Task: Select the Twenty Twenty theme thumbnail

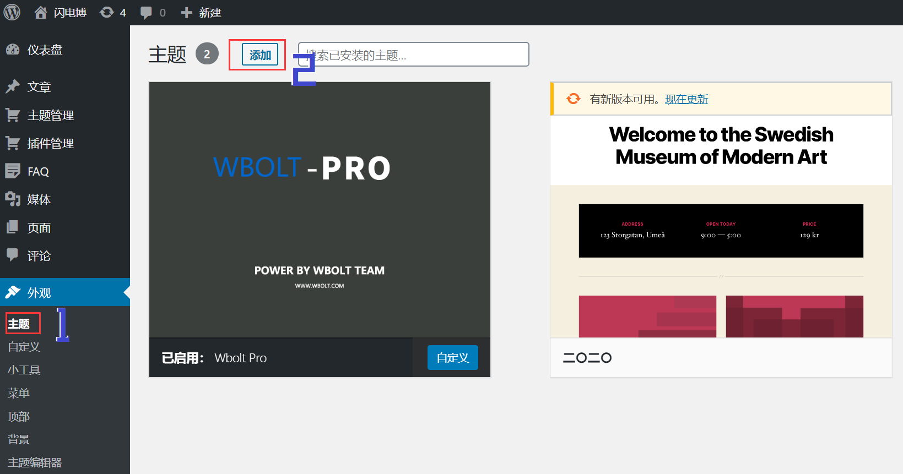Action: [721, 226]
